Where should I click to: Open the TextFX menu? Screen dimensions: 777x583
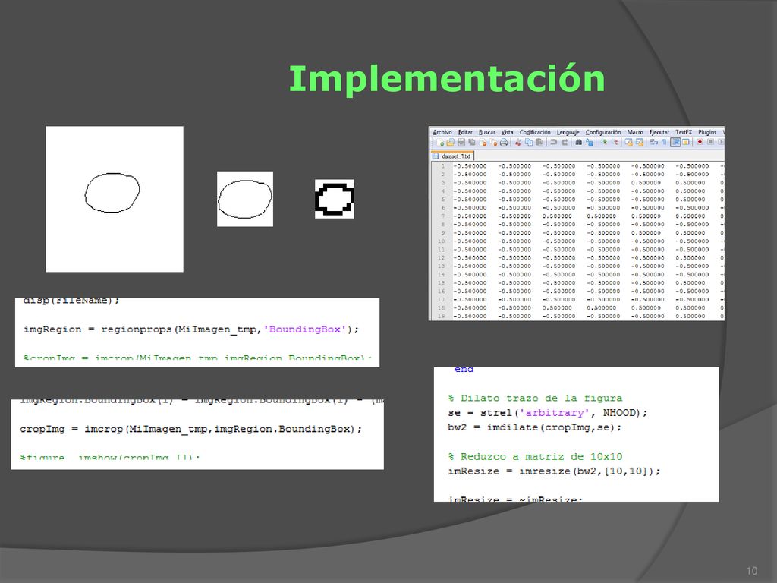(x=684, y=132)
